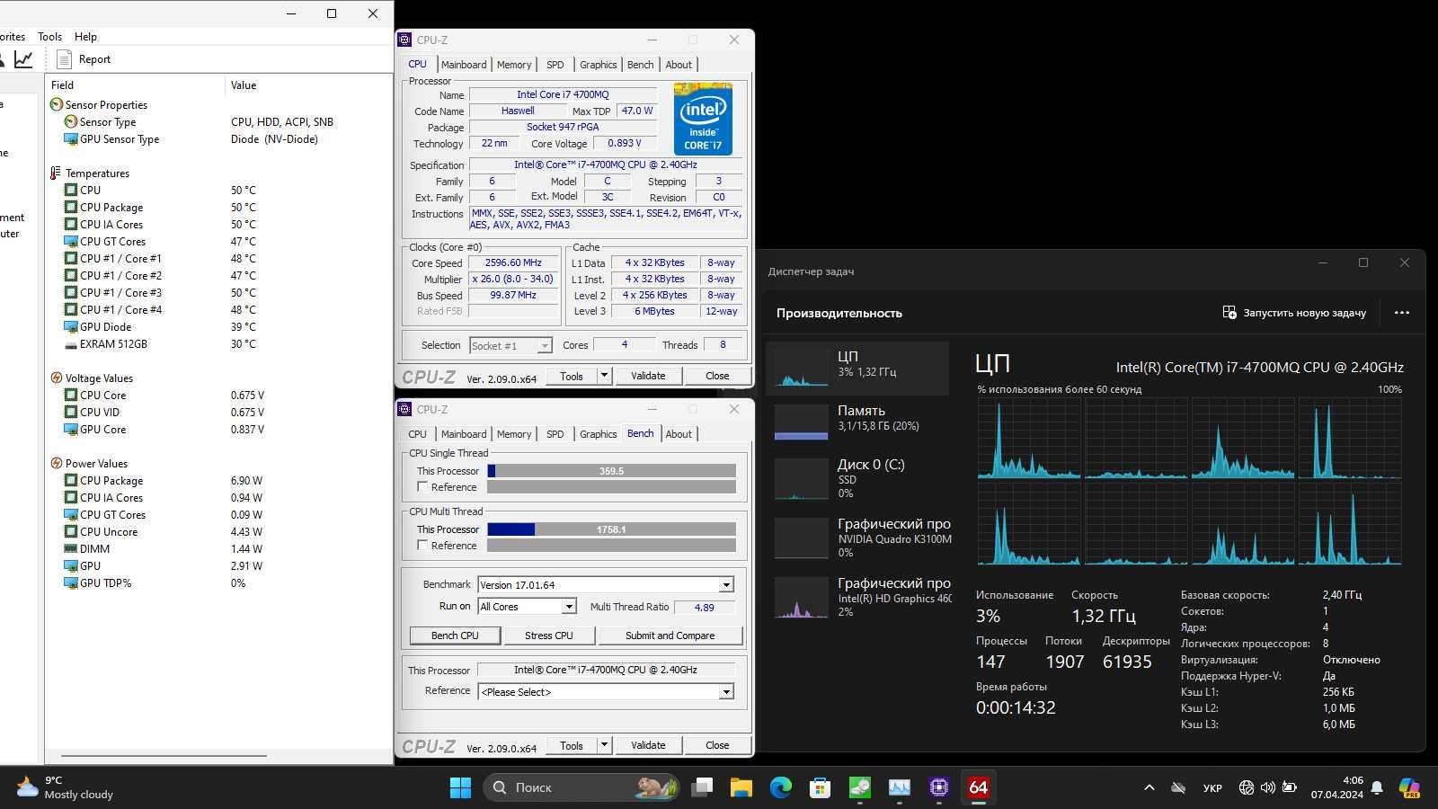
Task: Show hidden tray icons chevron
Action: pos(1149,787)
